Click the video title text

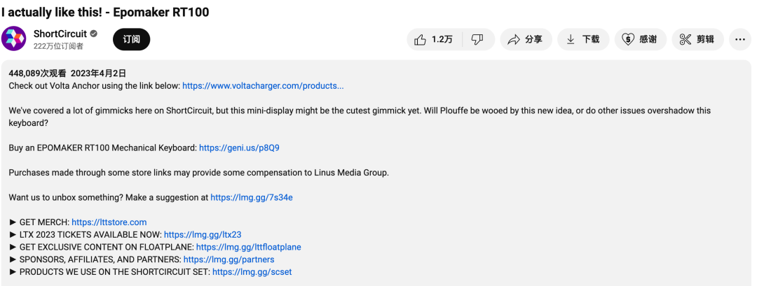(105, 12)
